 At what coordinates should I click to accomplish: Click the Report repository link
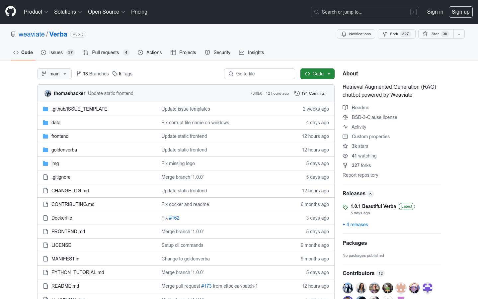[x=360, y=175]
